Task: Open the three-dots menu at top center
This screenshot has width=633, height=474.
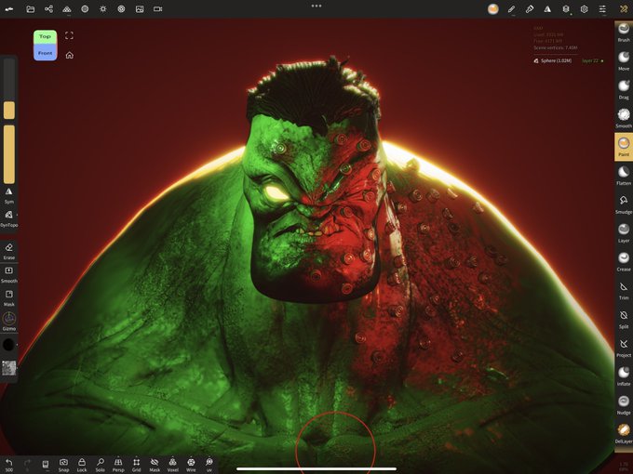Action: [316, 7]
